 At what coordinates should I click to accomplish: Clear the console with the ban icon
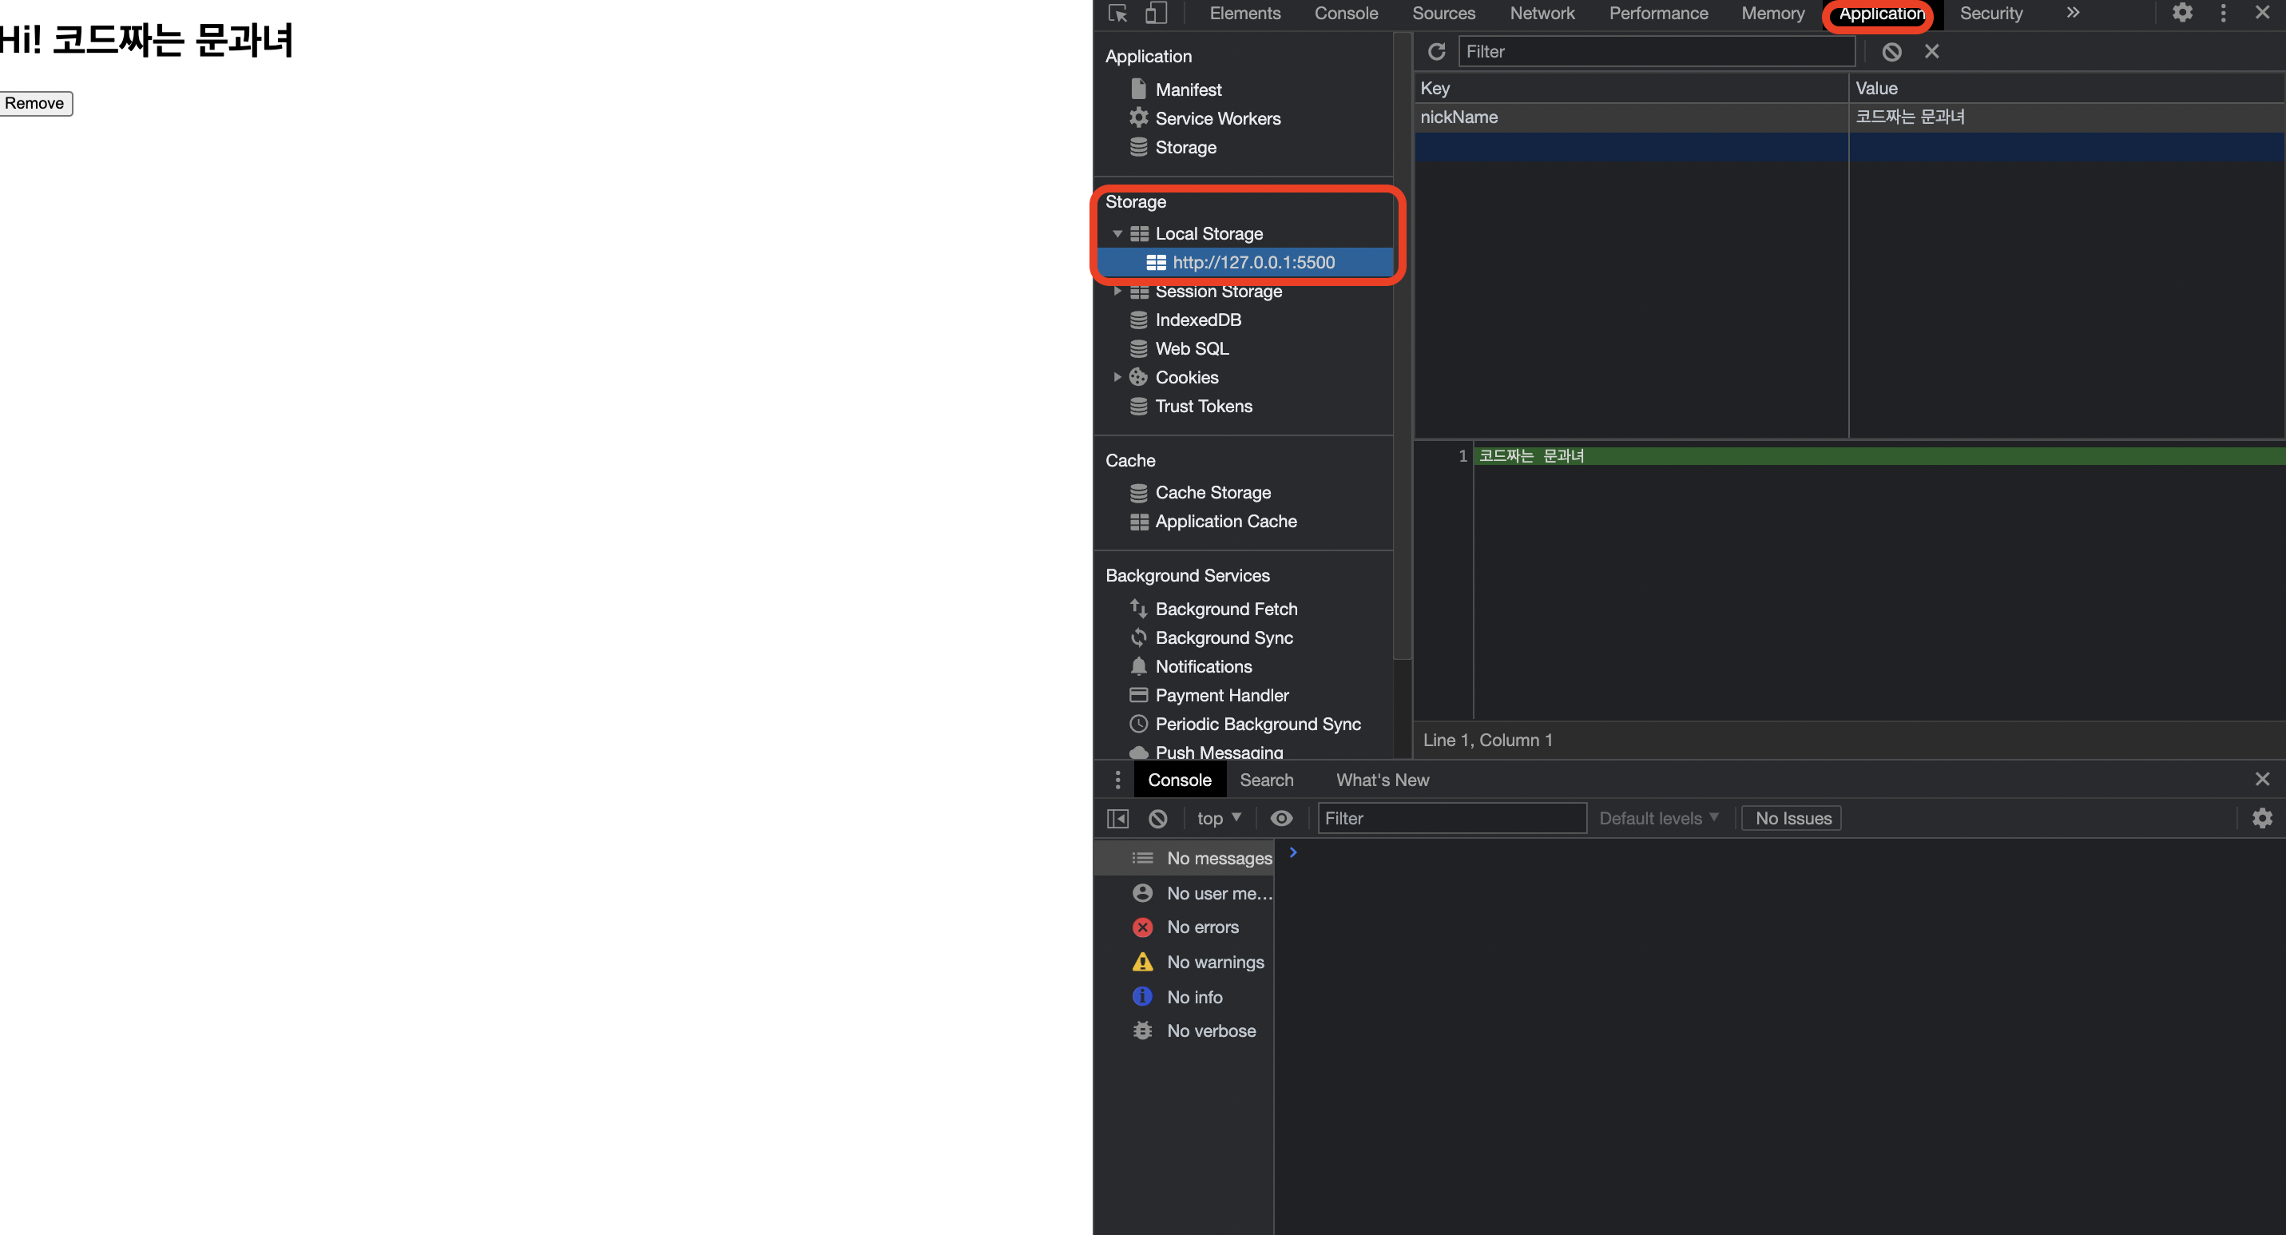(x=1158, y=818)
